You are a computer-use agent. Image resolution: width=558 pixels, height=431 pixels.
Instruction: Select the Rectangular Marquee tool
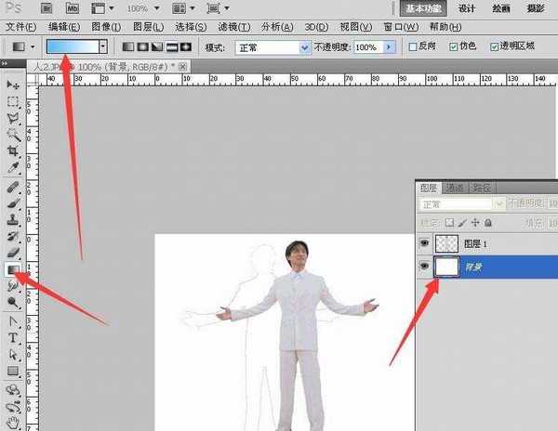tap(13, 101)
